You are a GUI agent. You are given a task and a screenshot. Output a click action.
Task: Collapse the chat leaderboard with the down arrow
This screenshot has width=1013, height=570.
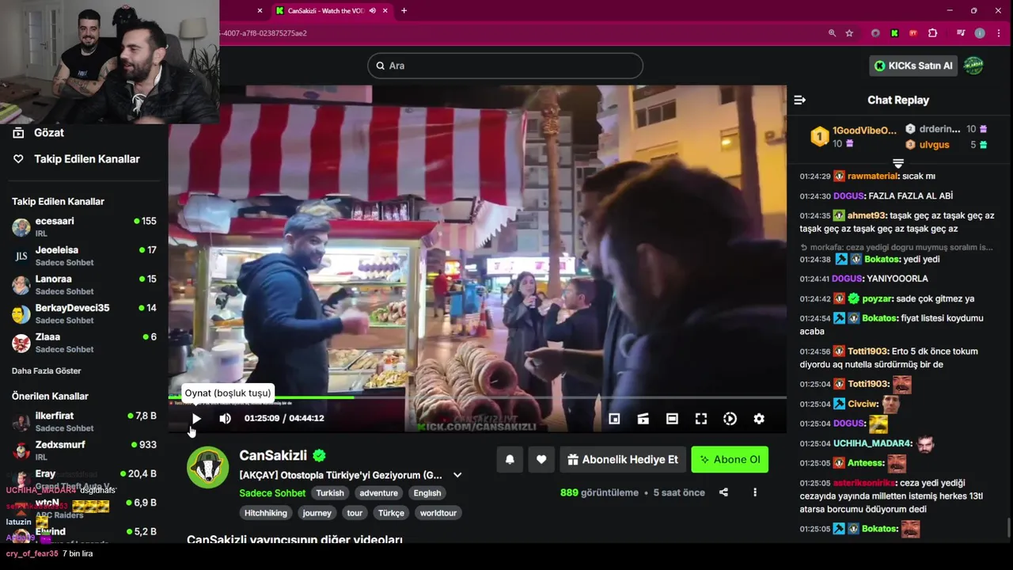click(898, 162)
